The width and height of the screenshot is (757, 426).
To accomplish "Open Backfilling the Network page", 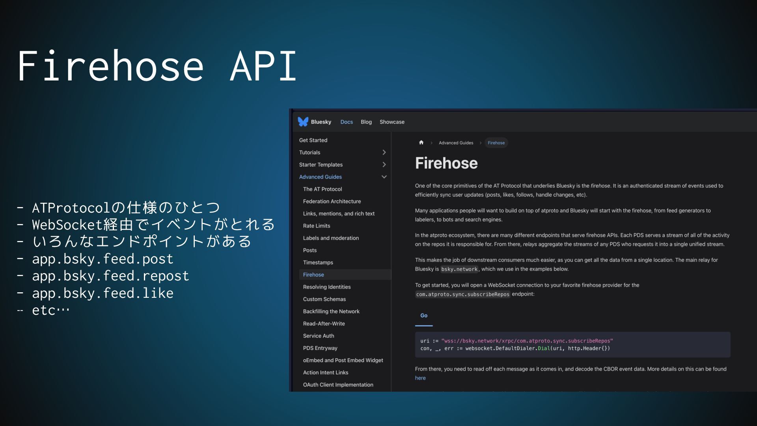I will click(331, 312).
